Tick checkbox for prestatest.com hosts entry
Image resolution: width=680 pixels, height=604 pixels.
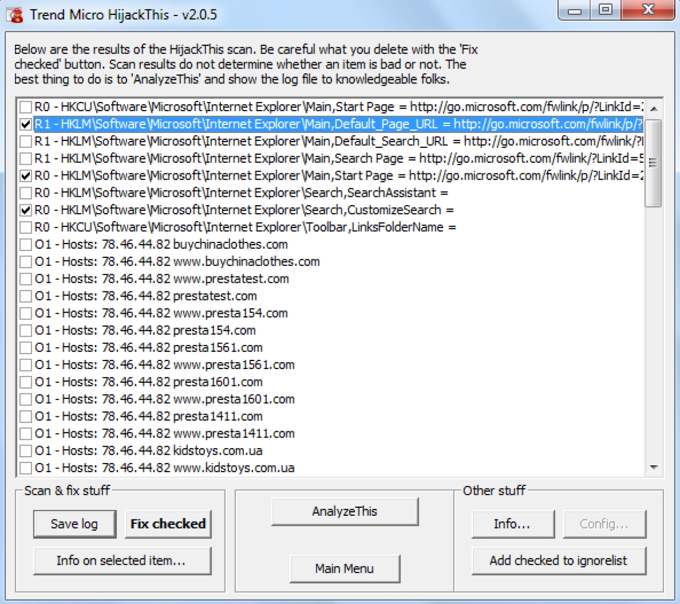click(x=25, y=296)
